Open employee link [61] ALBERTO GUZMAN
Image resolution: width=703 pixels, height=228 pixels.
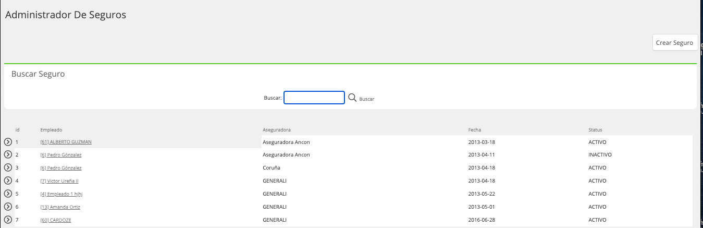[x=66, y=142]
